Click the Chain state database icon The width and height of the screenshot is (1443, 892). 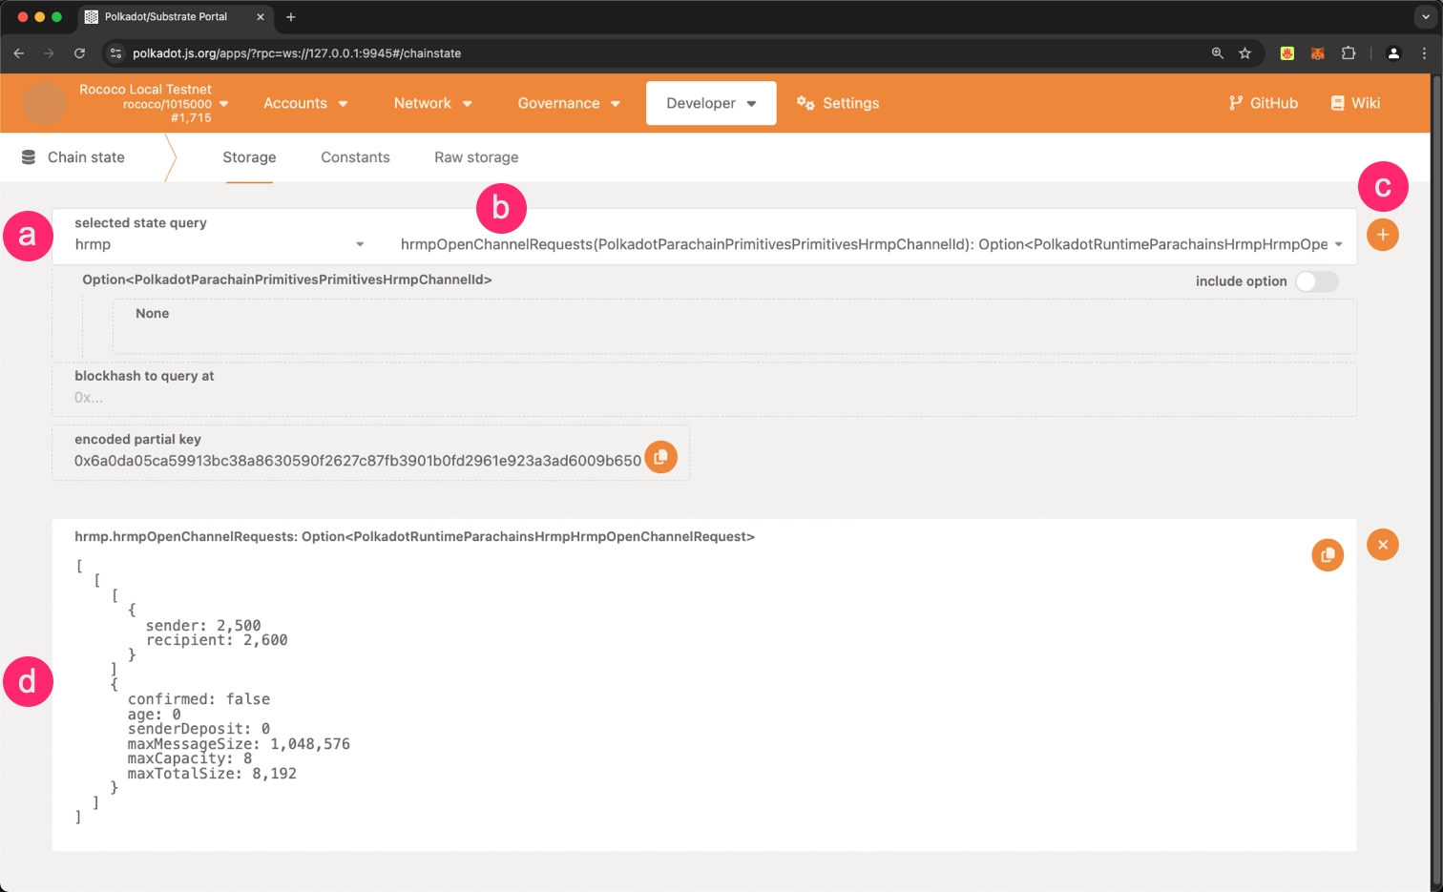click(x=29, y=157)
